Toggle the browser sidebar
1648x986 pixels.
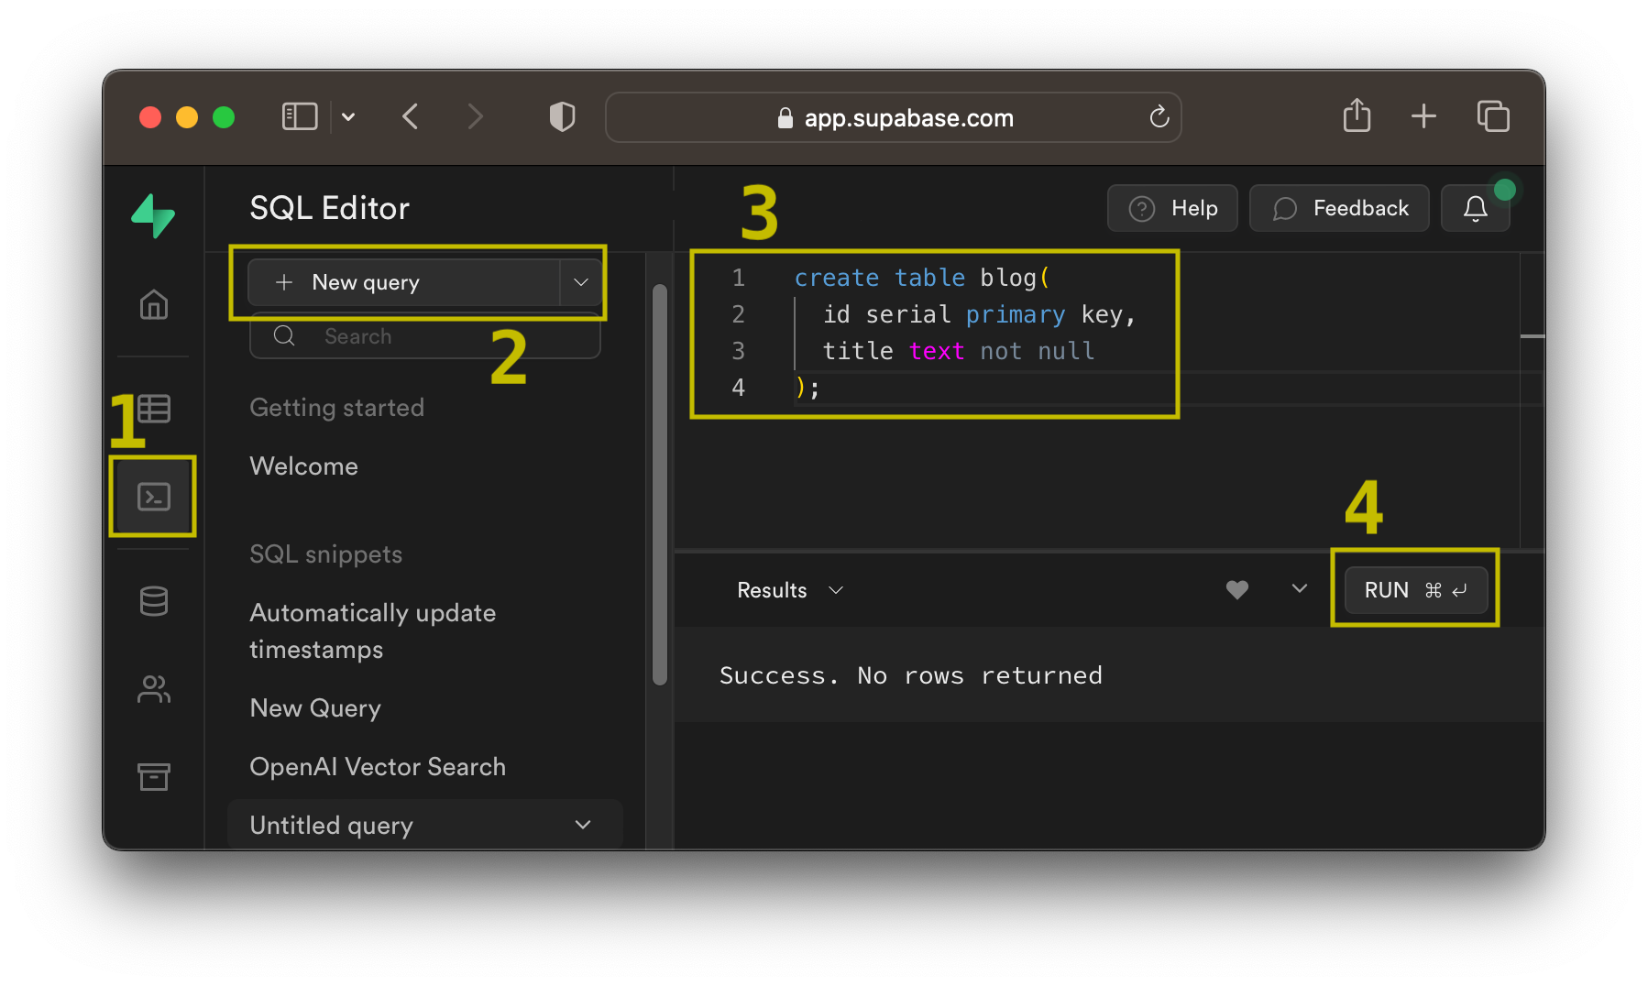tap(299, 116)
